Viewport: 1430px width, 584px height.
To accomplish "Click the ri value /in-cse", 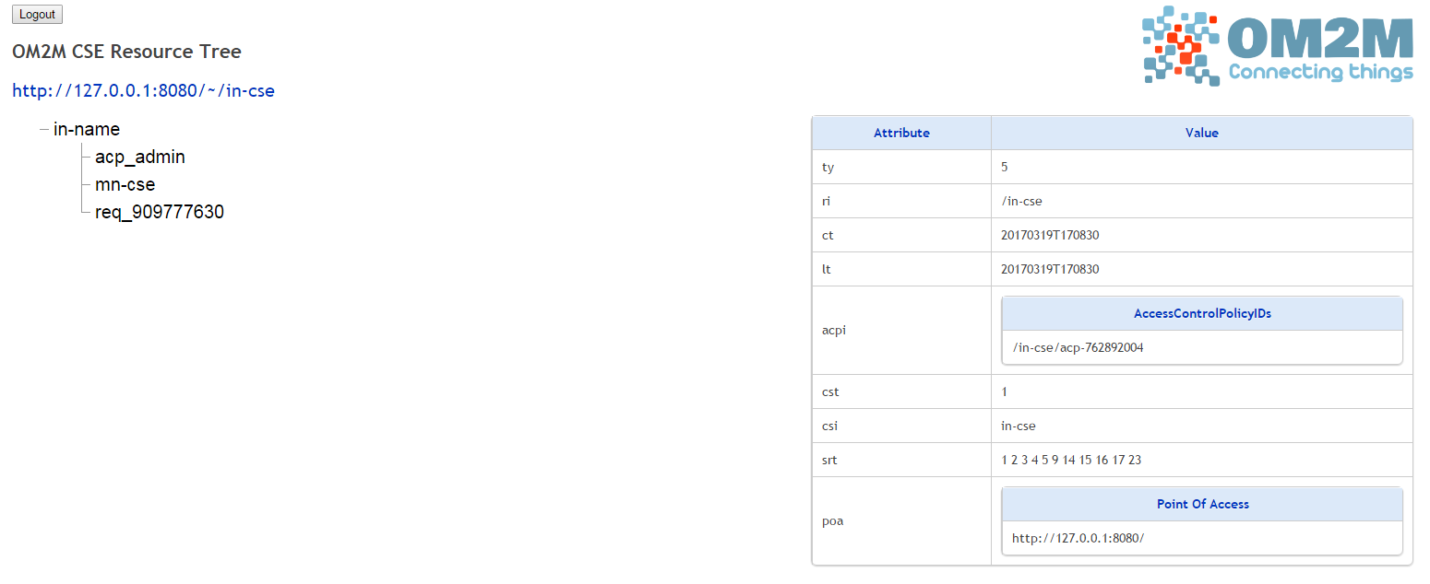I will click(x=1021, y=201).
